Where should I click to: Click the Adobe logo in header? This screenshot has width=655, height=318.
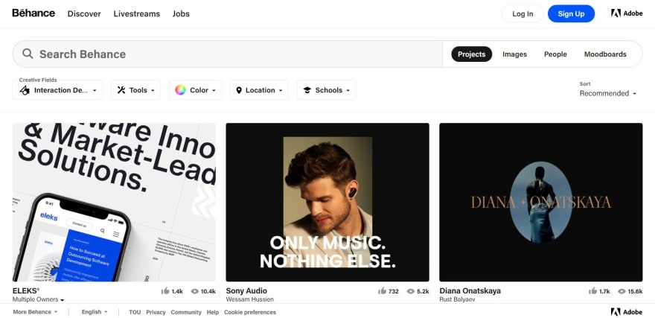(x=627, y=13)
